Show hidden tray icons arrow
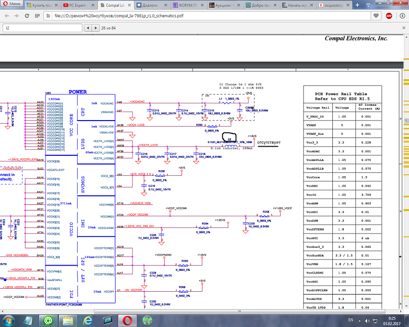This screenshot has height=327, width=409. [360, 321]
